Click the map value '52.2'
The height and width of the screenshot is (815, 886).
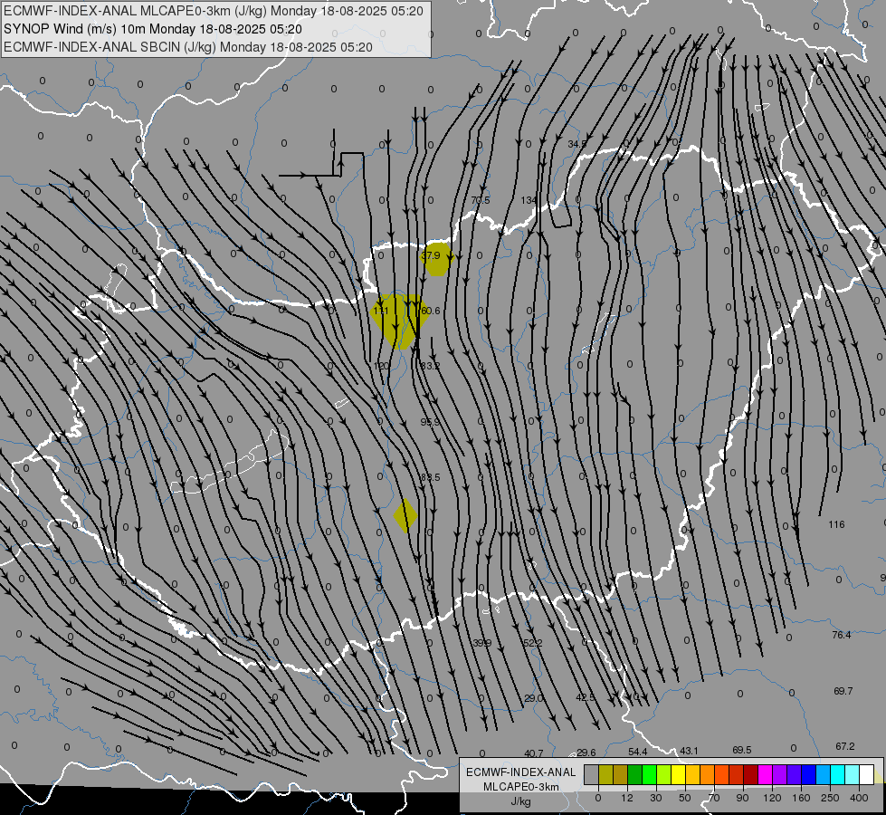click(x=533, y=643)
